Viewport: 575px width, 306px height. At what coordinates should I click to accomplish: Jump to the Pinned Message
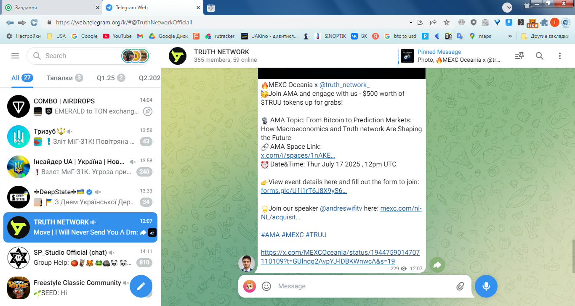pos(450,56)
